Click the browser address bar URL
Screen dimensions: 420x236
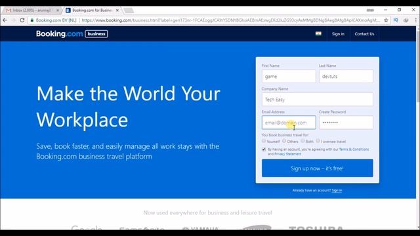[230, 20]
